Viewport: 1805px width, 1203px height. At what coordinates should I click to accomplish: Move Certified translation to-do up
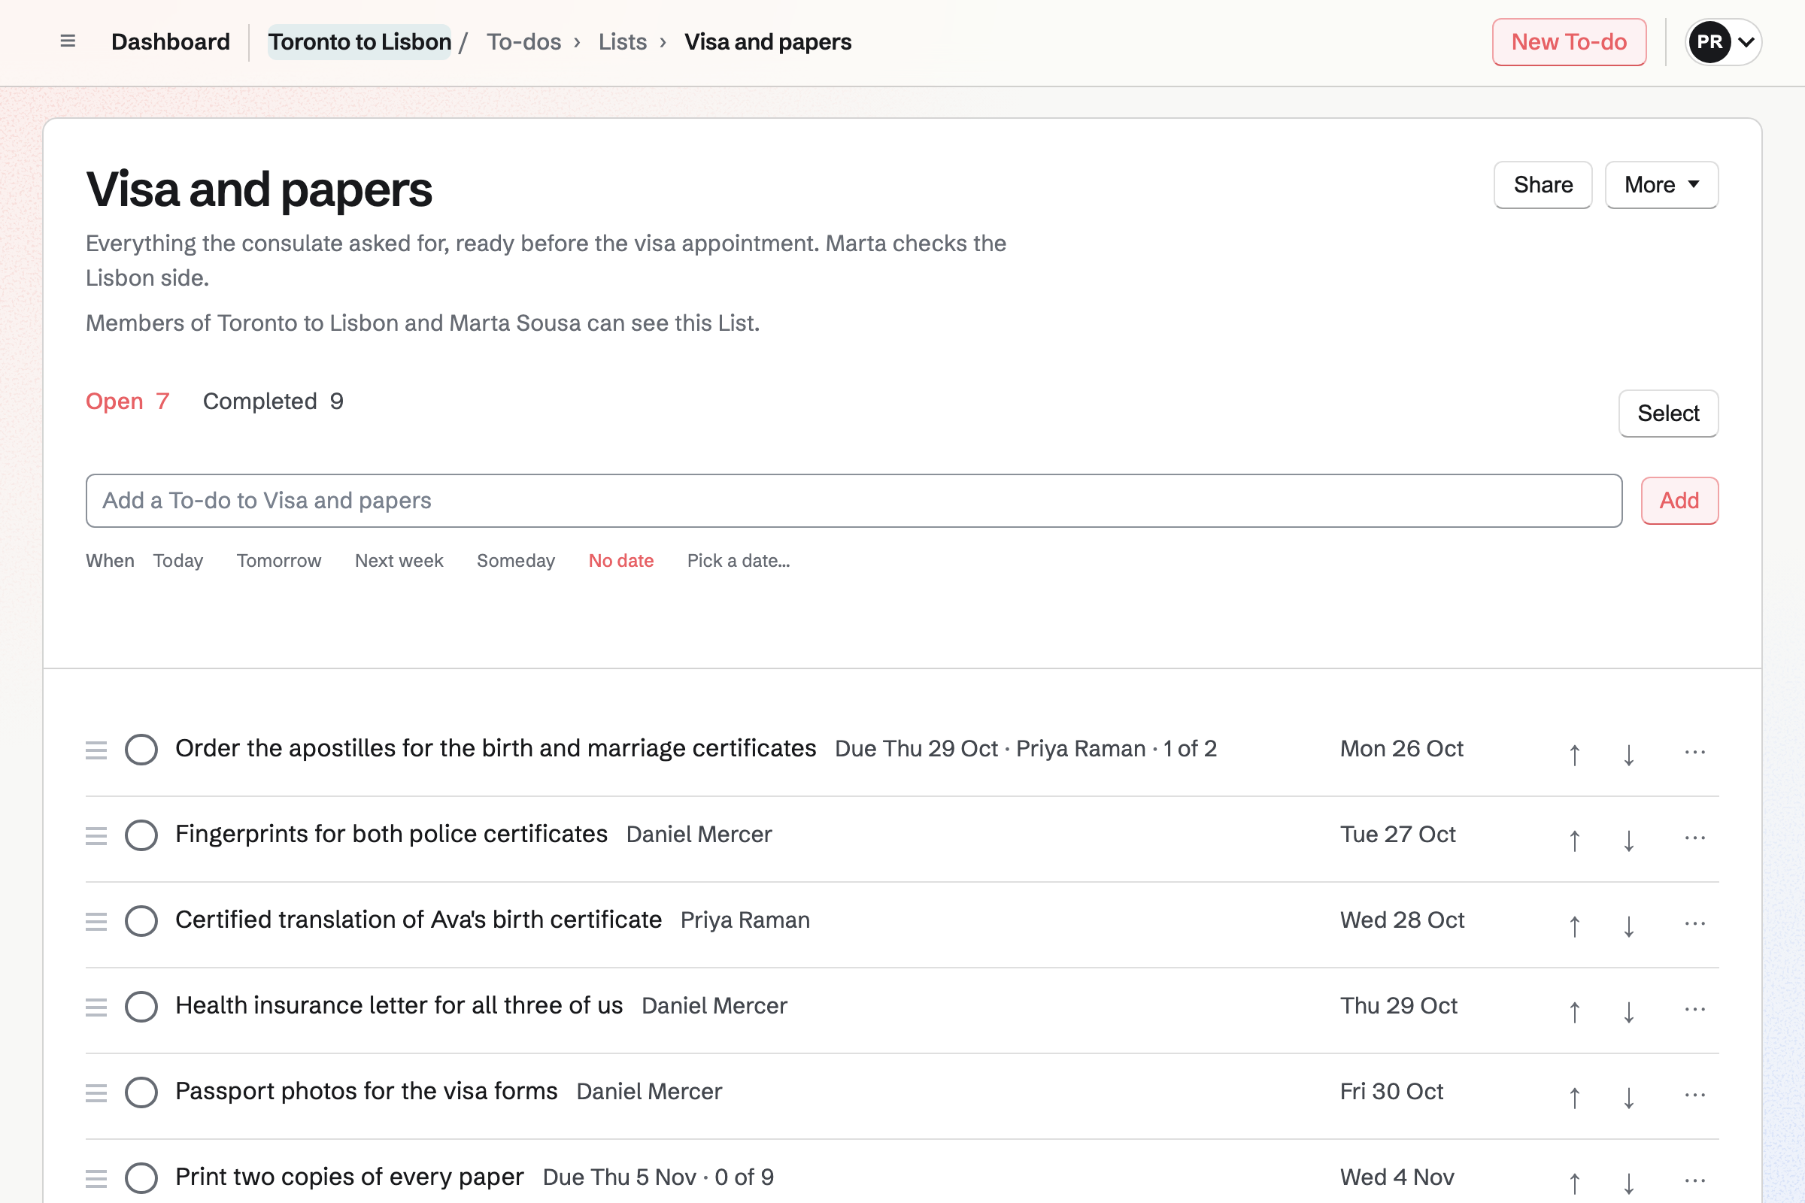click(x=1574, y=926)
